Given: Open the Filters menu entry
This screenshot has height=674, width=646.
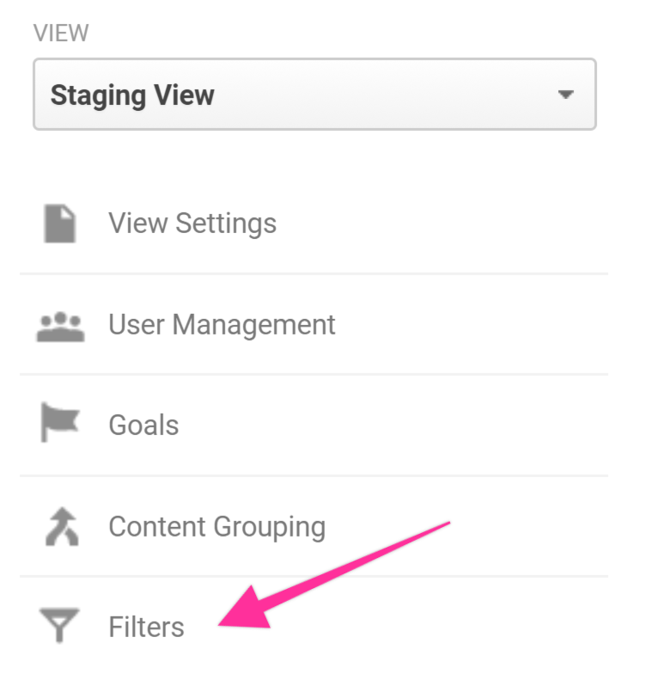Looking at the screenshot, I should tap(146, 627).
